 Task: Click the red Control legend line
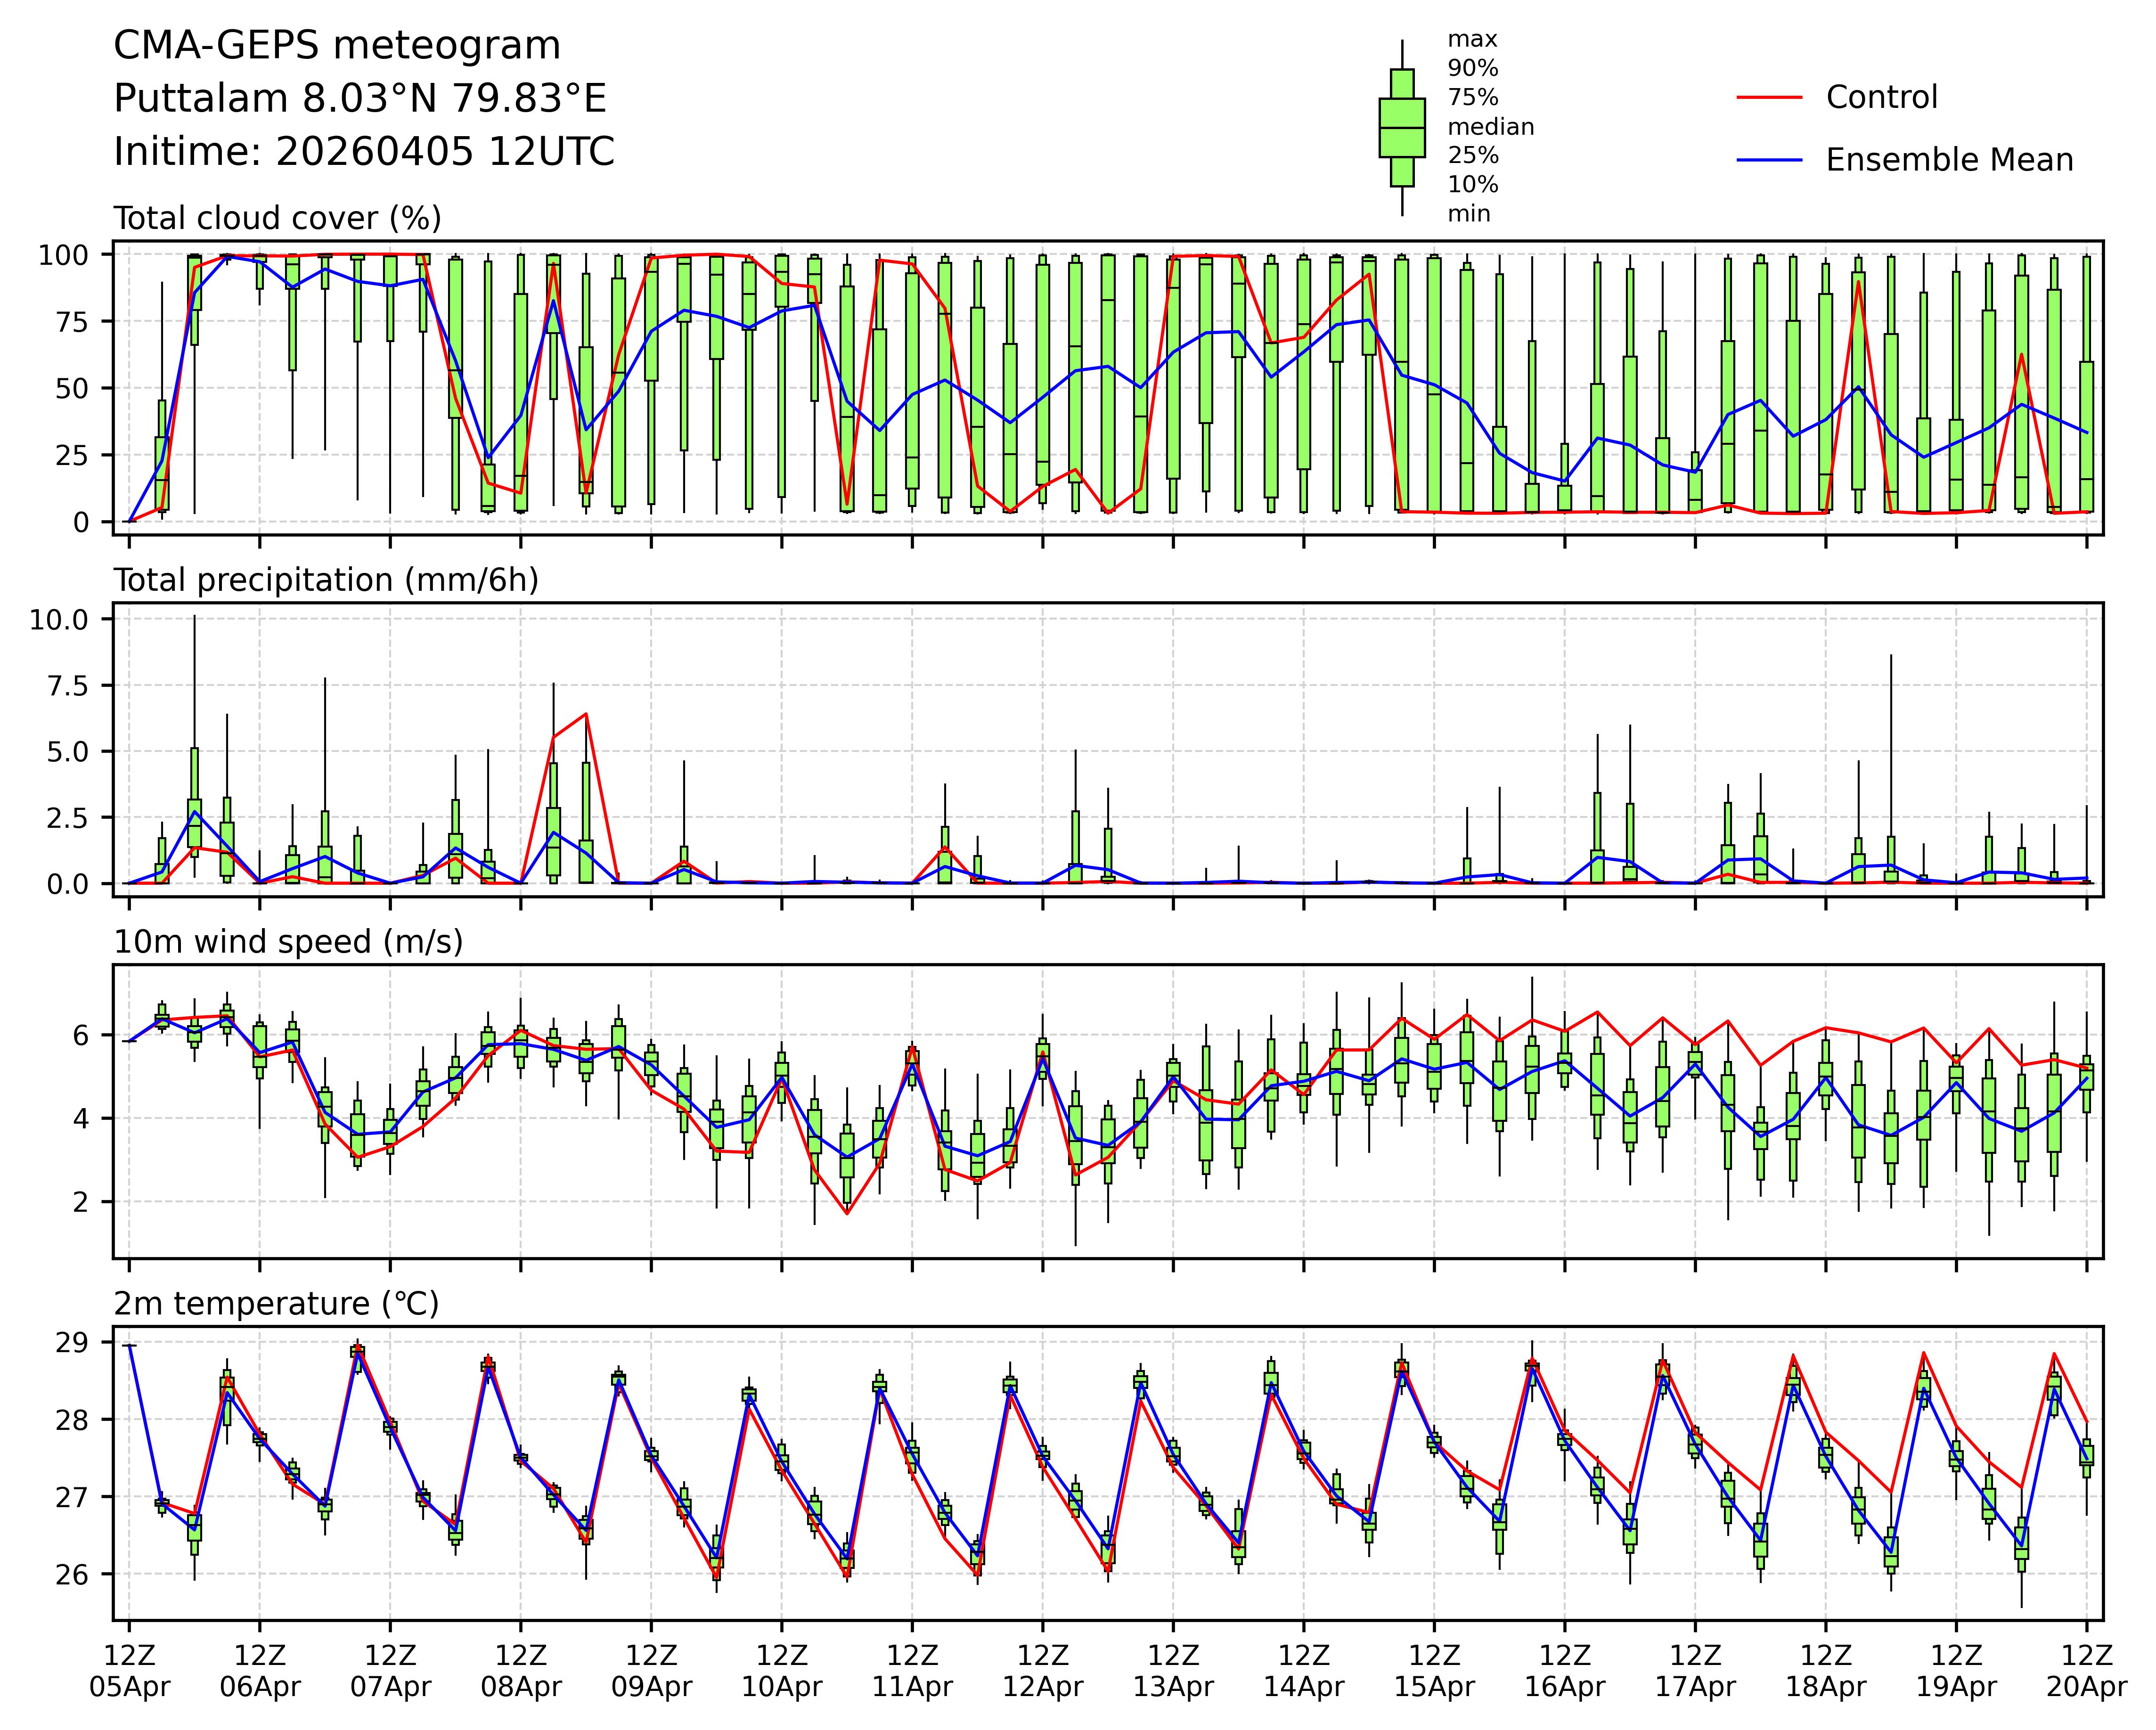[x=1769, y=97]
